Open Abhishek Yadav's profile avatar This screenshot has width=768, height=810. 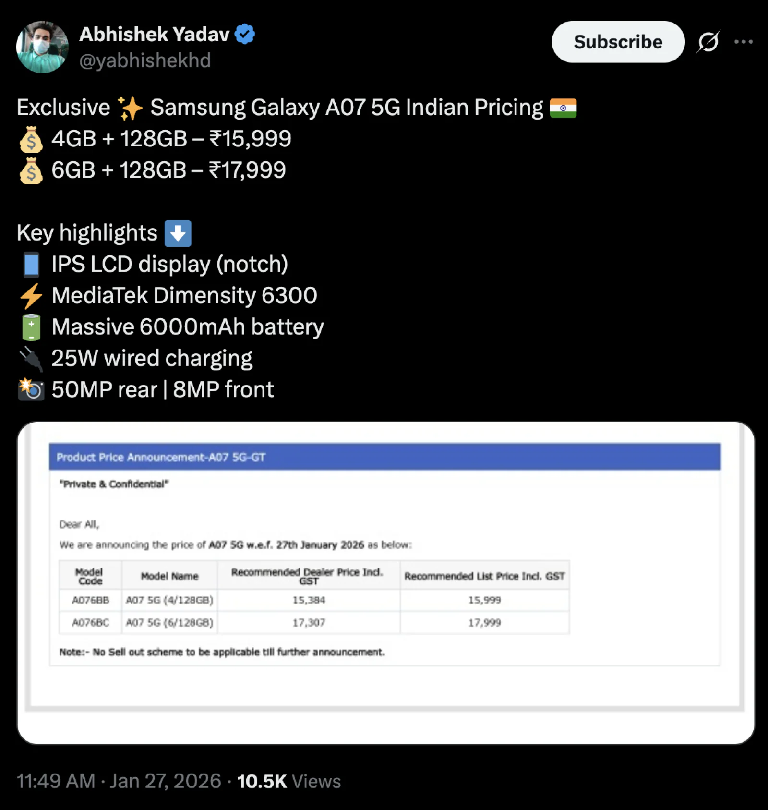coord(42,47)
